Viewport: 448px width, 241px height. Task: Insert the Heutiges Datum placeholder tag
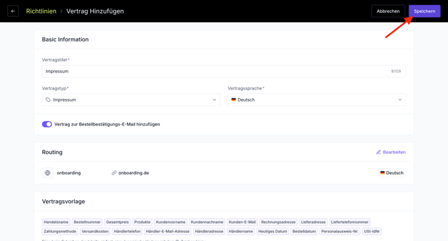(273, 231)
